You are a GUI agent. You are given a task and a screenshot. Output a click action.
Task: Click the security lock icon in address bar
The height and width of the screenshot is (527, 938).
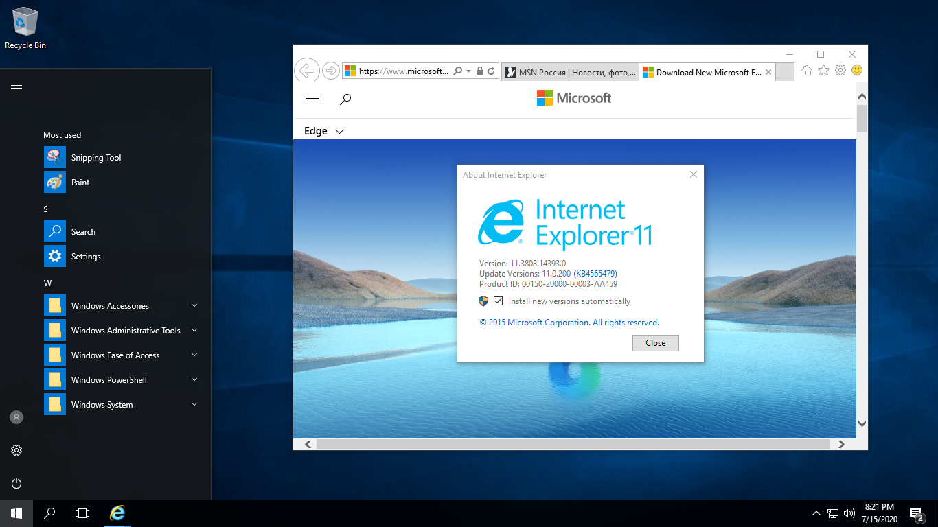click(x=480, y=71)
